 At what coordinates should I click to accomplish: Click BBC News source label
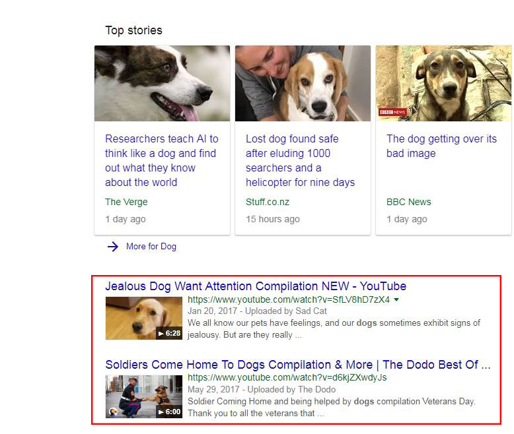tap(409, 202)
